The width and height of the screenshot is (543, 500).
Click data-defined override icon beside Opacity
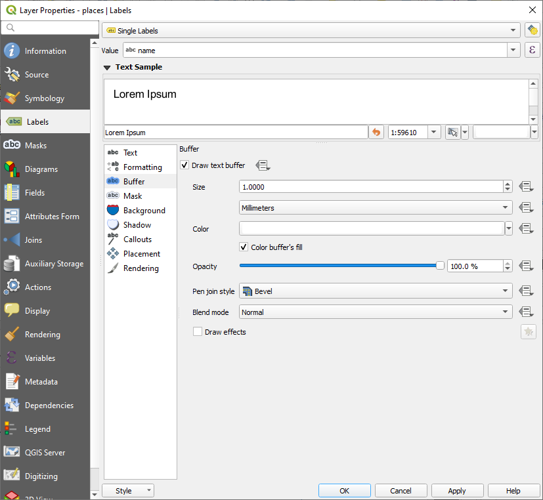click(x=525, y=266)
